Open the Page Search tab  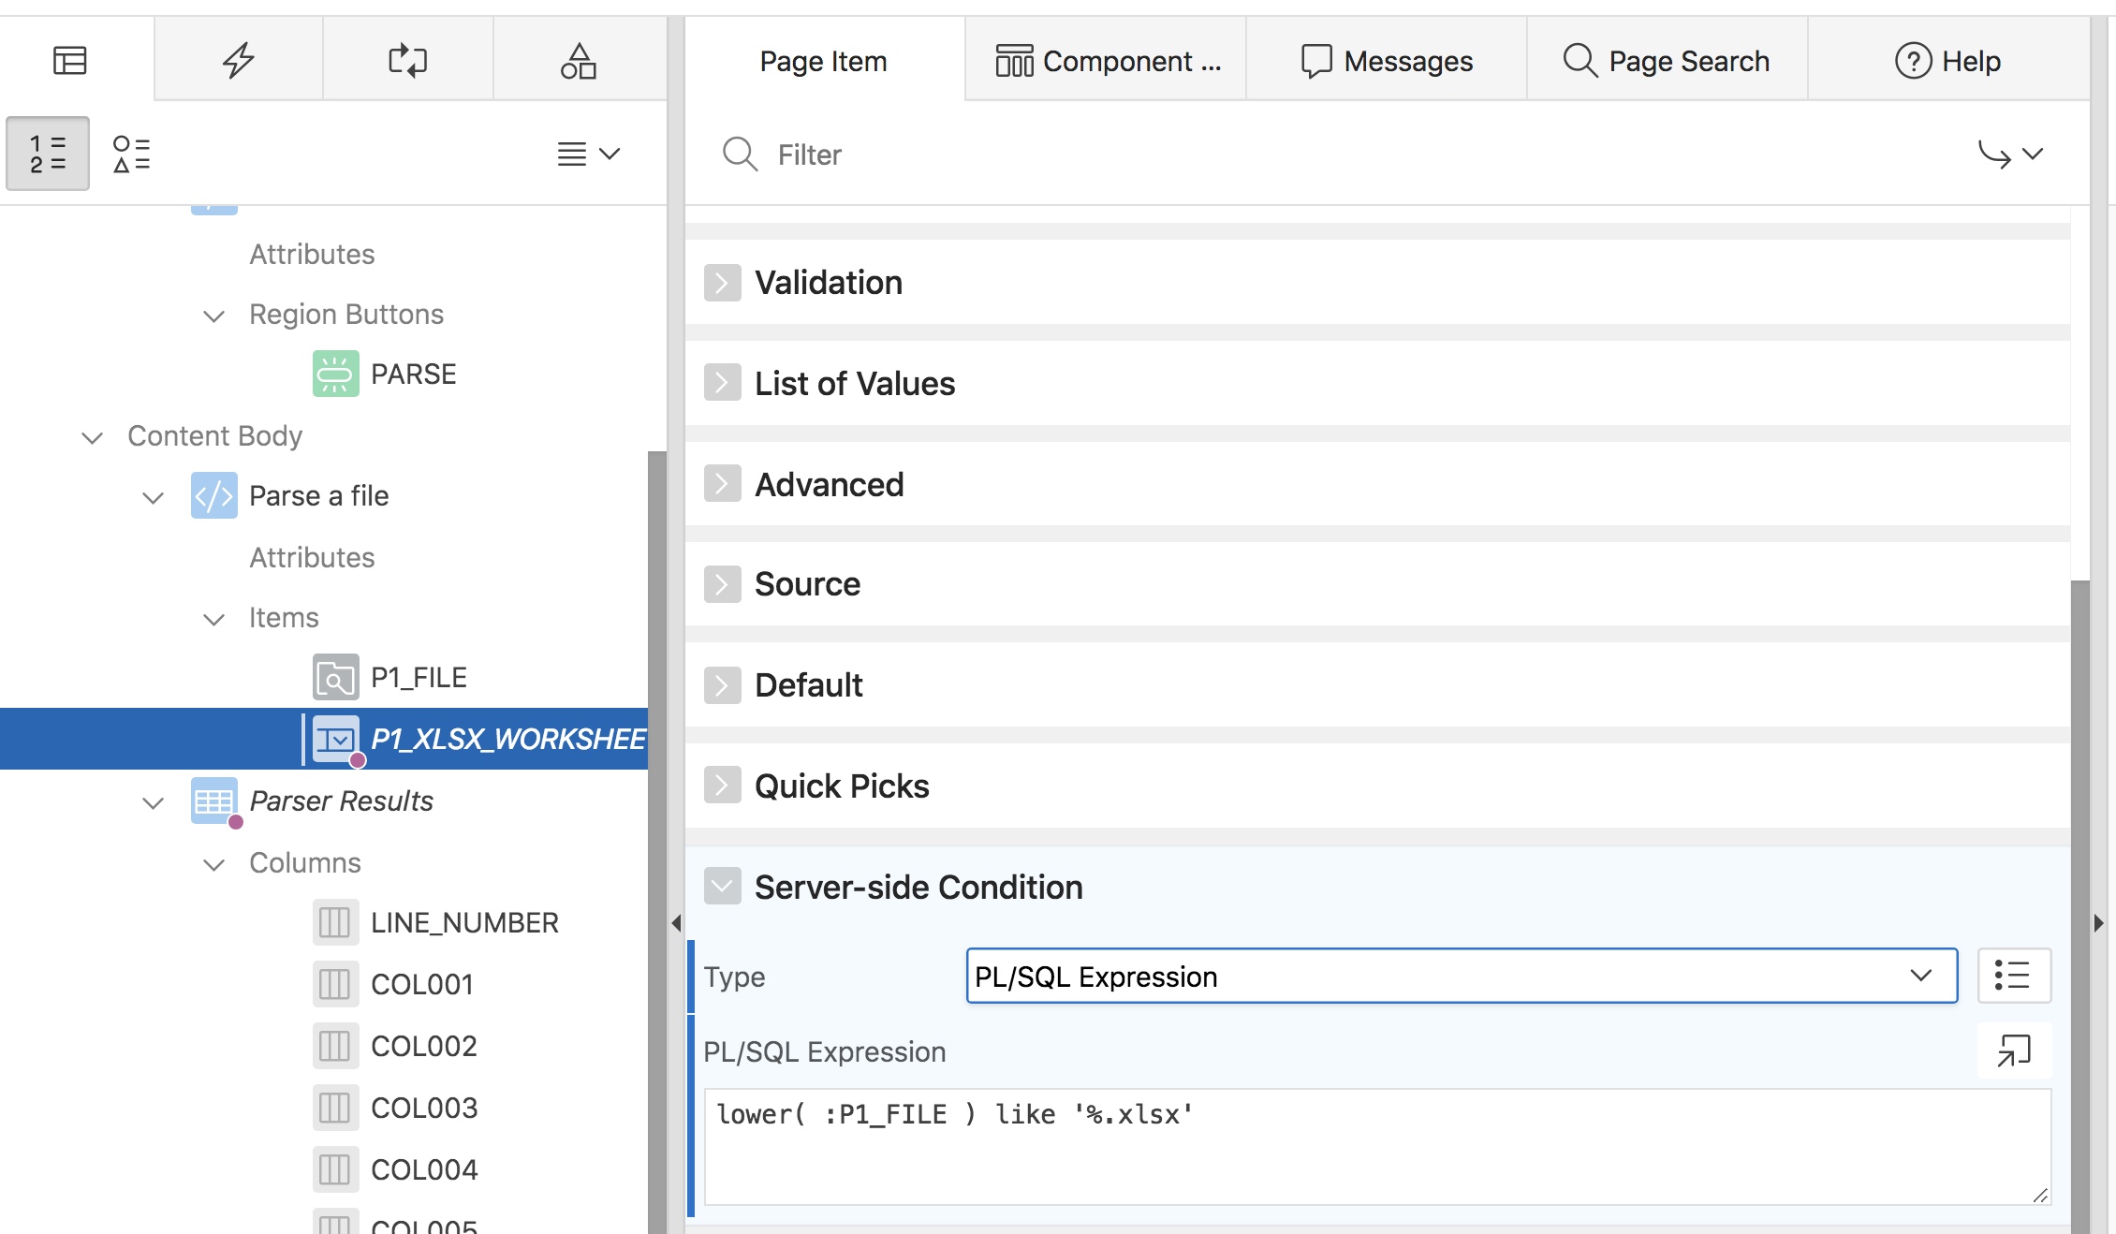pyautogui.click(x=1667, y=61)
